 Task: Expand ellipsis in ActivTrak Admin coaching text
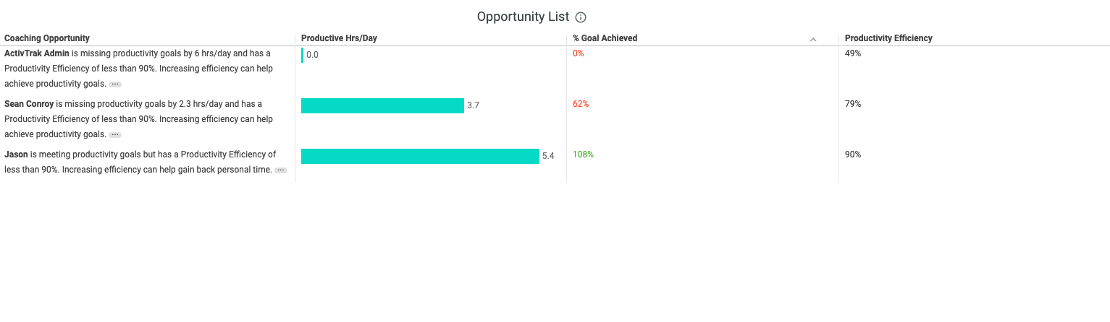[115, 84]
